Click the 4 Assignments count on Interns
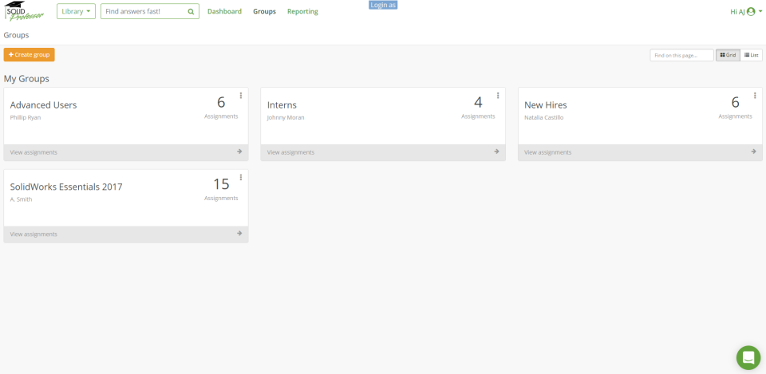This screenshot has width=766, height=374. (478, 108)
